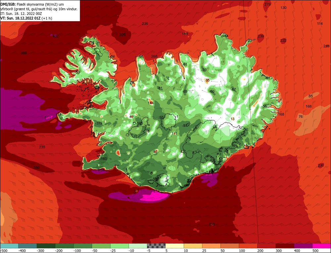
Task: Click the inland value '35' in north Iceland
Action: tap(208, 80)
